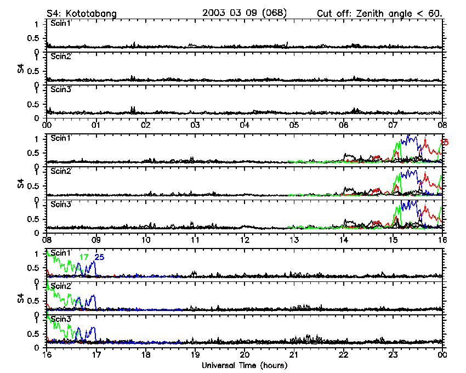This screenshot has width=466, height=373.
Task: Click the "13" hour tick label
Action: tap(294, 240)
